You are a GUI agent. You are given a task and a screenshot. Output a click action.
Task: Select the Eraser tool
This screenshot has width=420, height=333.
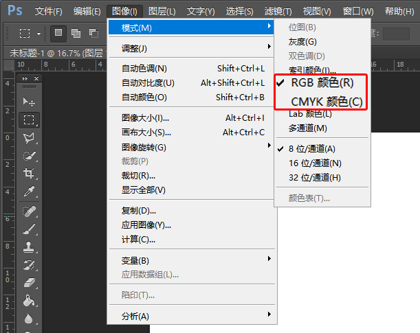click(x=29, y=283)
